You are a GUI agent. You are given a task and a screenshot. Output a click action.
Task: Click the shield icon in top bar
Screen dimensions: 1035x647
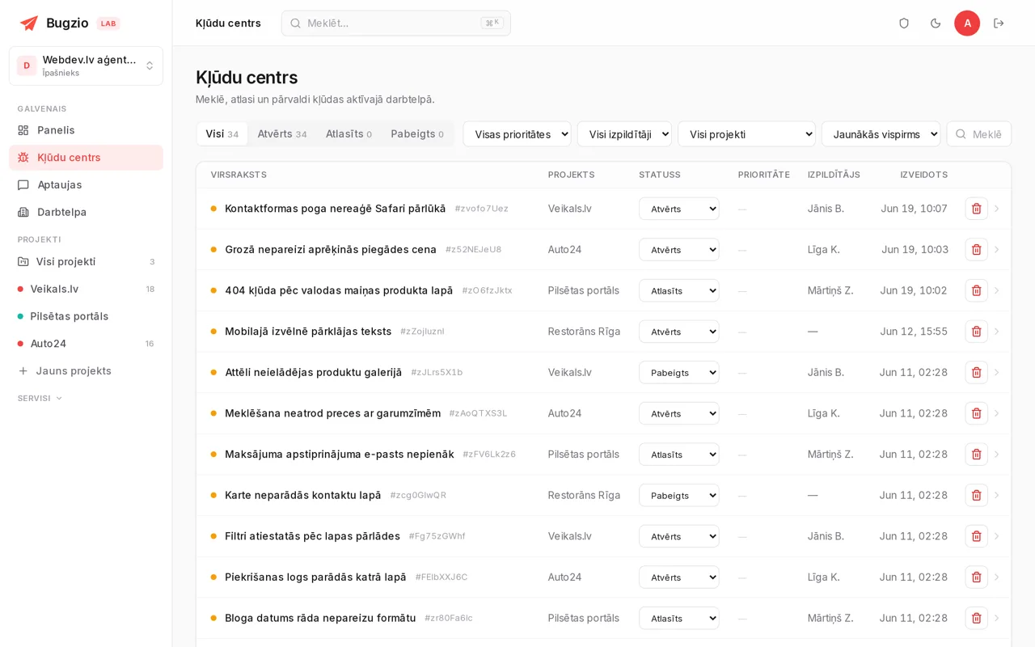[904, 23]
